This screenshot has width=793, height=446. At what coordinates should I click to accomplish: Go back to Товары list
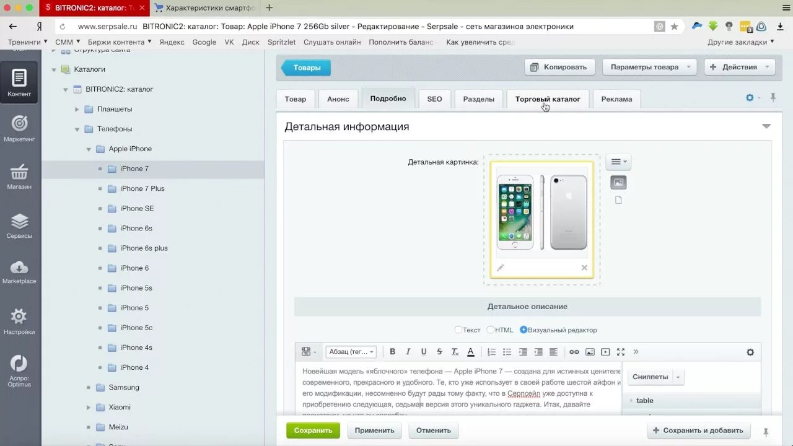coord(306,68)
